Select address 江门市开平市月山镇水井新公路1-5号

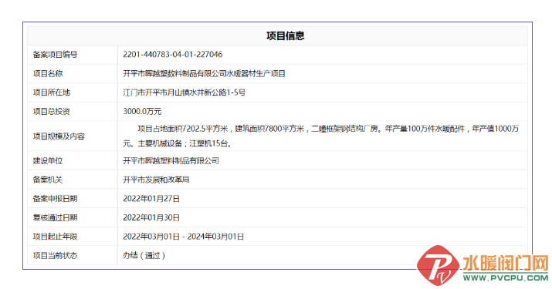pyautogui.click(x=184, y=92)
